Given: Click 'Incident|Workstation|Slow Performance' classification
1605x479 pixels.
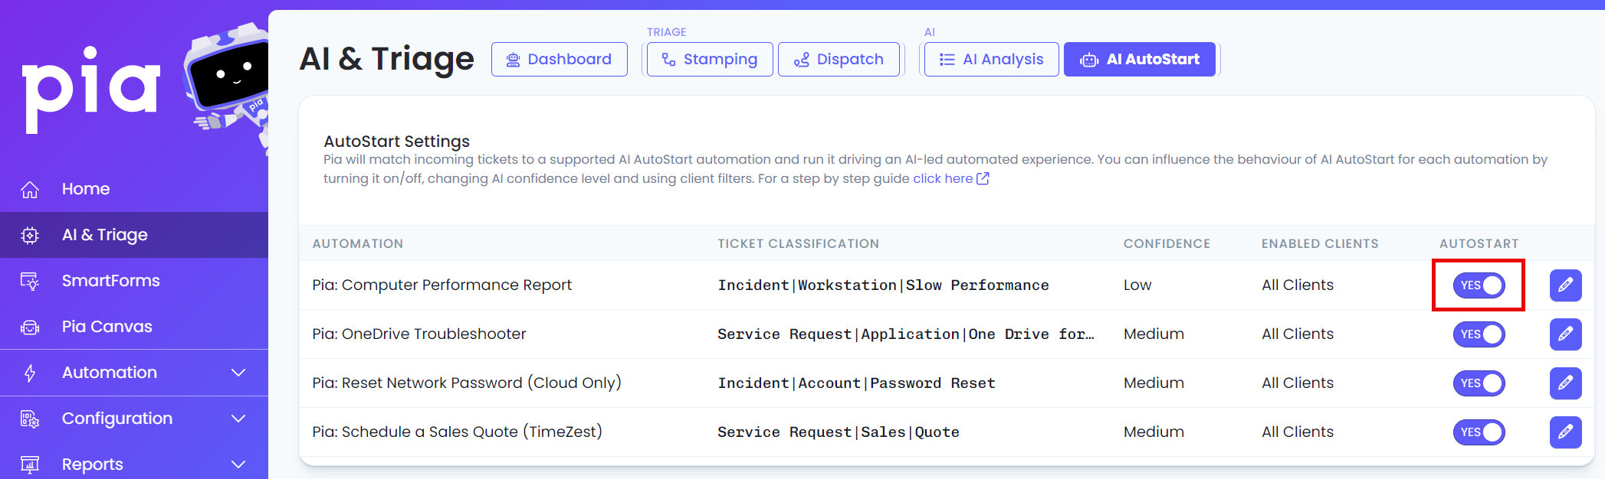Looking at the screenshot, I should point(883,285).
